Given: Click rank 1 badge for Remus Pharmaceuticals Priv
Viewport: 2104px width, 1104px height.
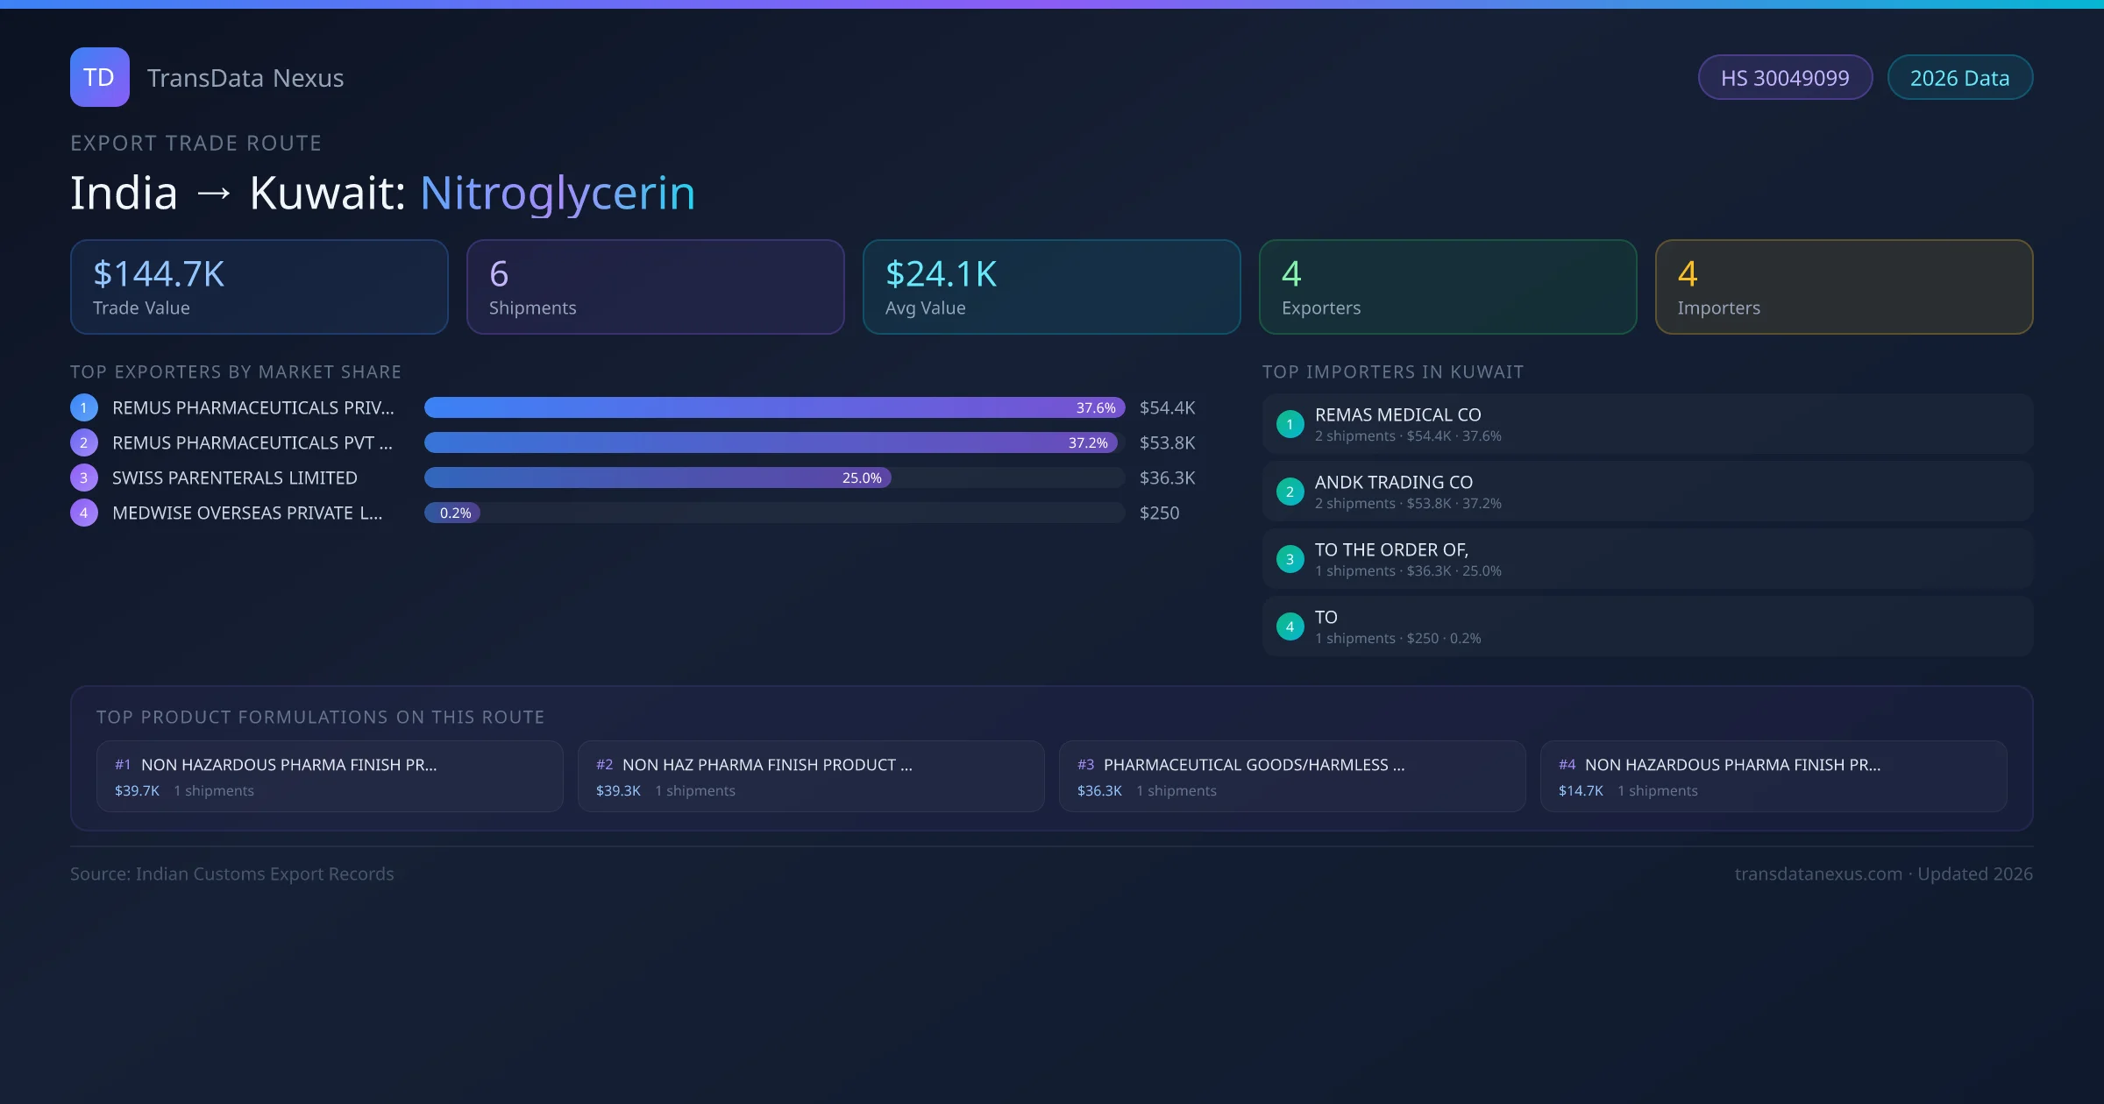Looking at the screenshot, I should (84, 407).
